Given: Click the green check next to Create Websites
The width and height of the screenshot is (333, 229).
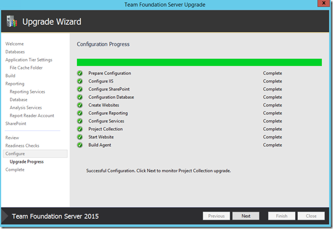Looking at the screenshot, I should point(80,105).
